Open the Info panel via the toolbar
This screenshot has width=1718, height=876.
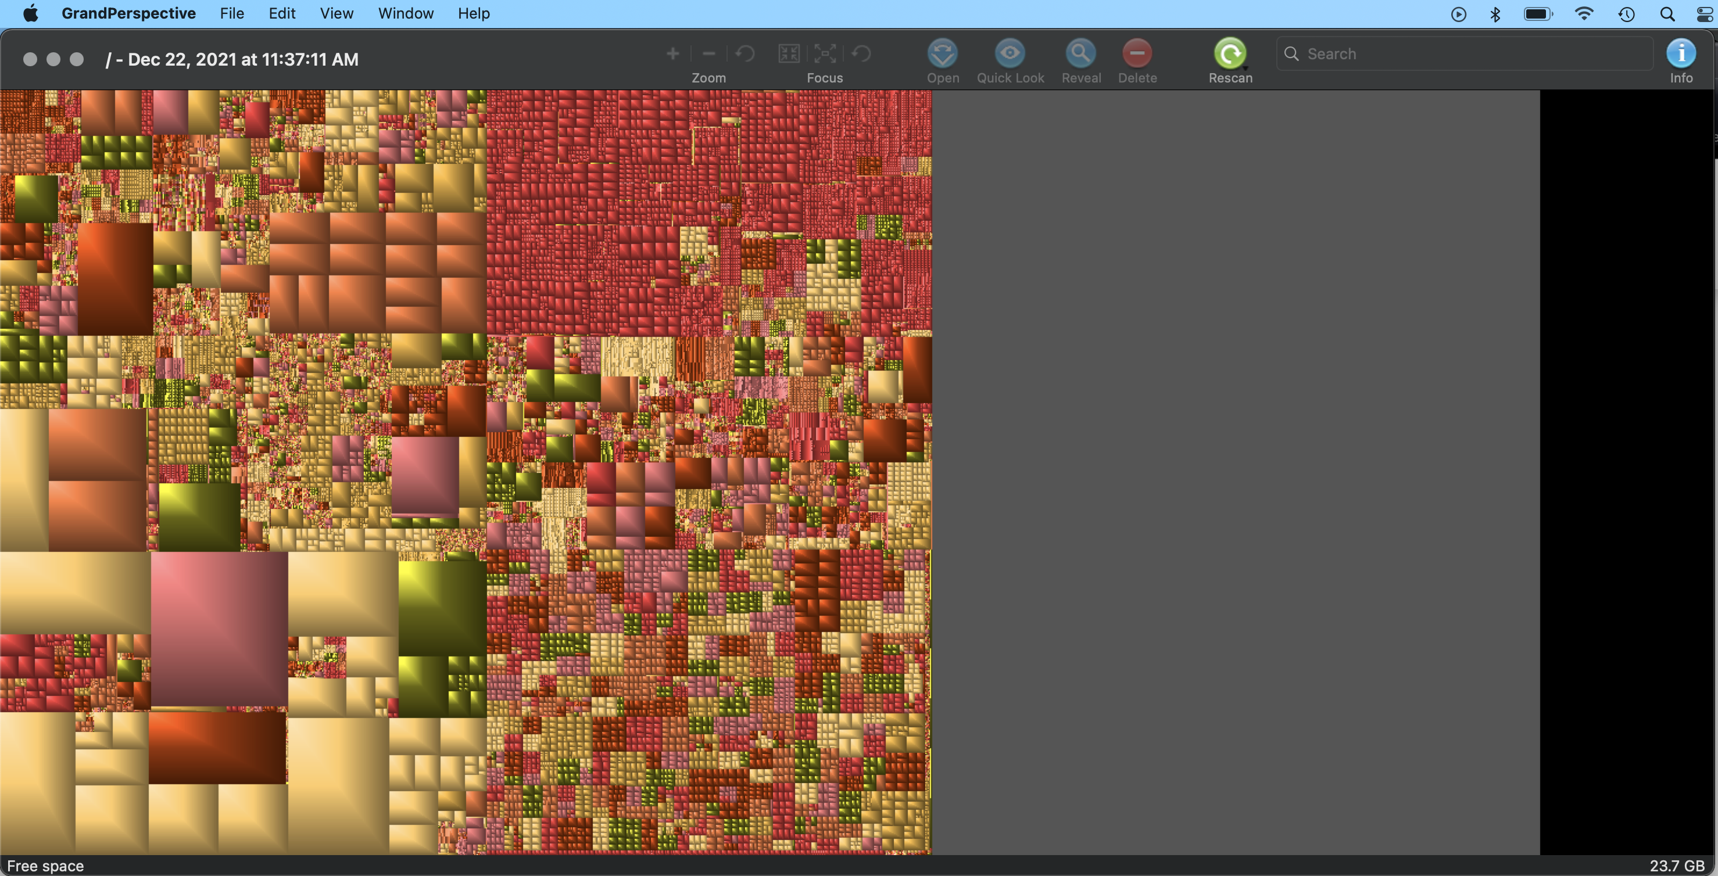(x=1680, y=53)
